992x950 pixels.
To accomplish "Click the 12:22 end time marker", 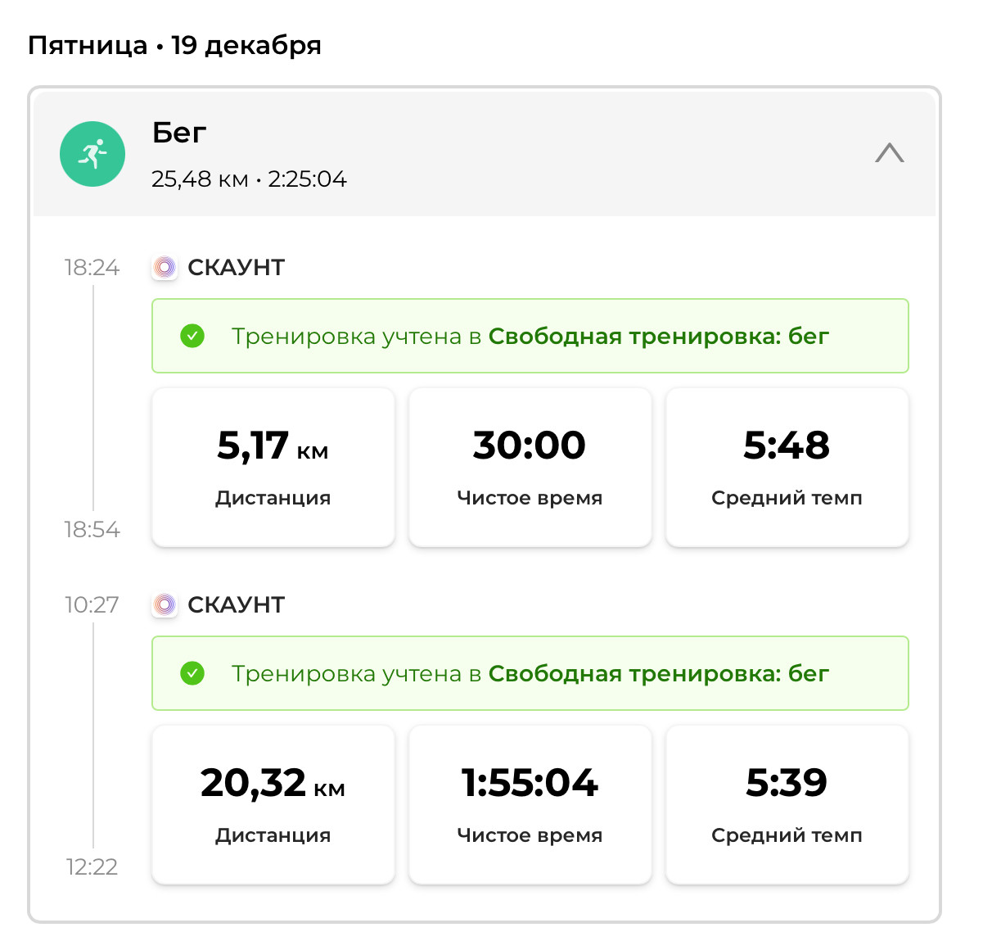I will click(92, 867).
